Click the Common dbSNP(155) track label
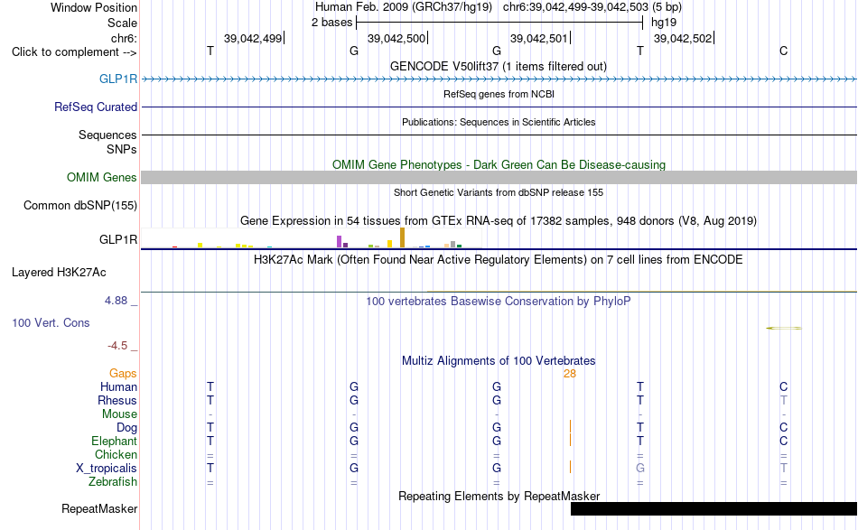Viewport: 858px width, 530px height. pyautogui.click(x=79, y=205)
